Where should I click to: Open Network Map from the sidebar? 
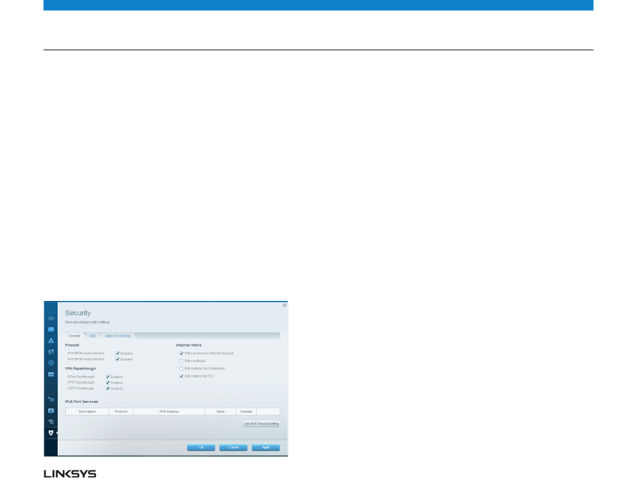tap(51, 318)
